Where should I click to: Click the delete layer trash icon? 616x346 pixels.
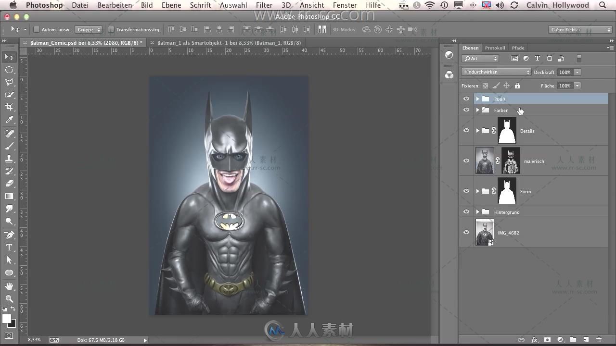coord(599,340)
